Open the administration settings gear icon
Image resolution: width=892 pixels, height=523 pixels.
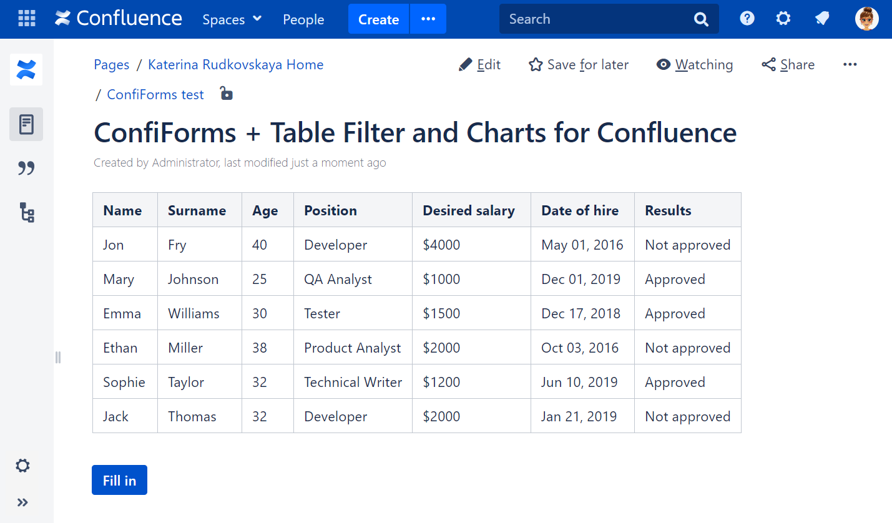[x=783, y=19]
